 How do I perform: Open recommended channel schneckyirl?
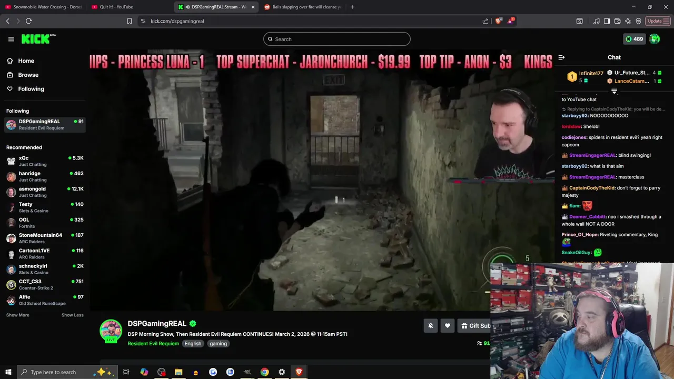click(x=45, y=269)
